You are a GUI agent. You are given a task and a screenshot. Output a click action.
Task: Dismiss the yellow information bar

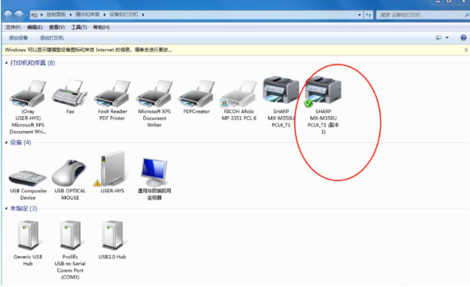(x=466, y=50)
